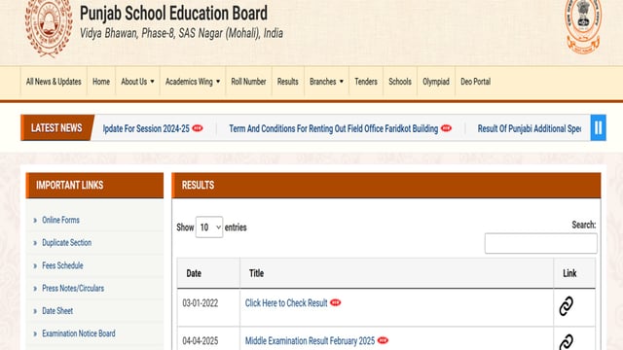Click new badge after Session 2024-25 news
Image resolution: width=623 pixels, height=350 pixels.
(x=198, y=128)
